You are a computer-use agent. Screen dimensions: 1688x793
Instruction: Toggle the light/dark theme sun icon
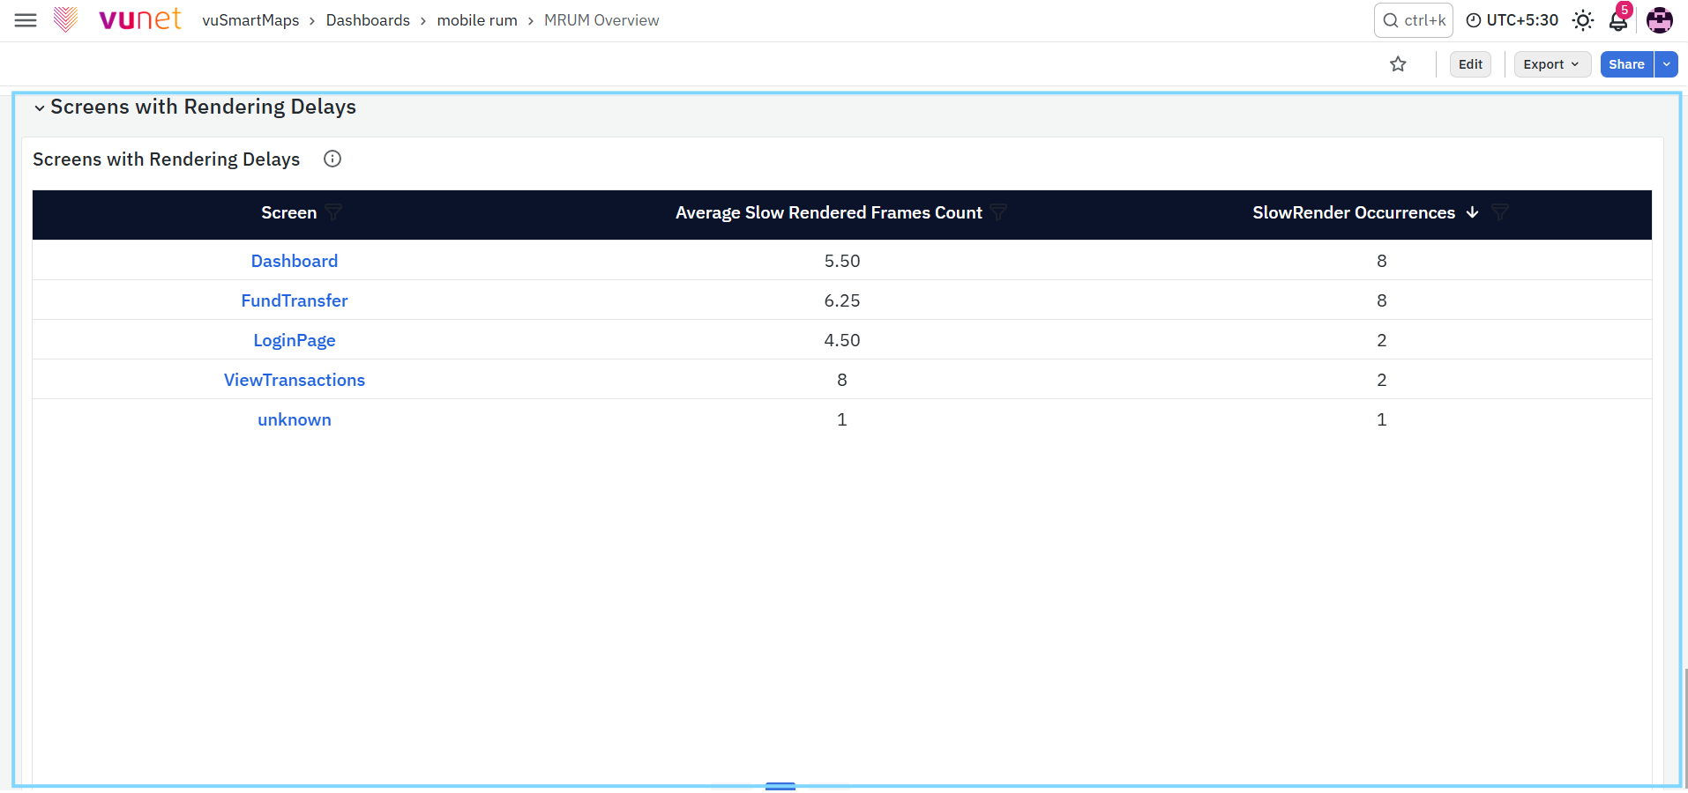click(x=1583, y=20)
